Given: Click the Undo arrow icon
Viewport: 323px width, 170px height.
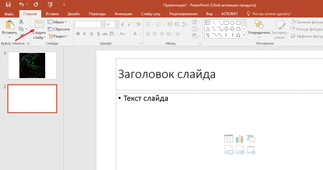Looking at the screenshot, I should [x=21, y=4].
